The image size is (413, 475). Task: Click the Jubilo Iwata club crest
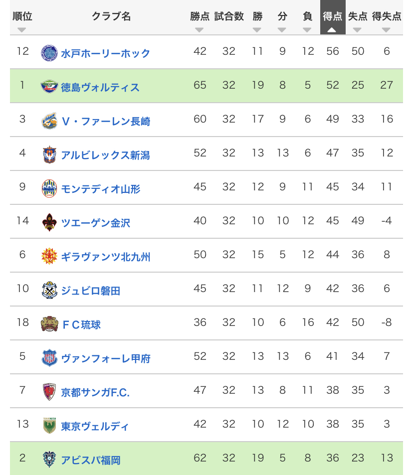49,290
